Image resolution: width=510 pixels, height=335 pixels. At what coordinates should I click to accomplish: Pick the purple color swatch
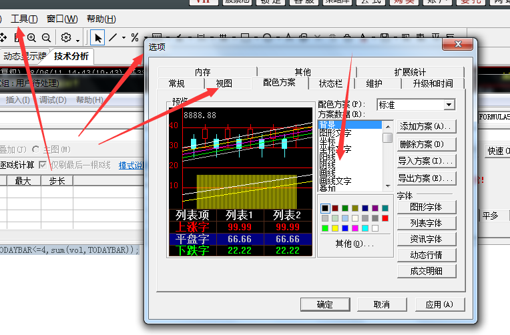tap(375, 208)
